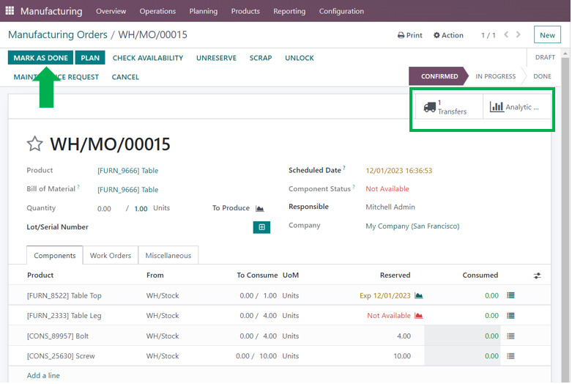Expand the Action gear dropdown
Viewport: 572px width, 384px height.
448,35
